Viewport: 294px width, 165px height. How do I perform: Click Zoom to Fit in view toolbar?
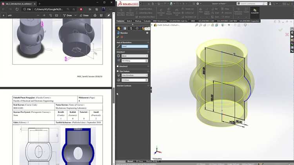click(196, 25)
